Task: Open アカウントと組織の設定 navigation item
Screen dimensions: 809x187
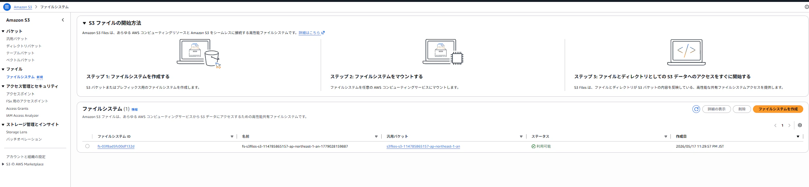Action: [26, 157]
